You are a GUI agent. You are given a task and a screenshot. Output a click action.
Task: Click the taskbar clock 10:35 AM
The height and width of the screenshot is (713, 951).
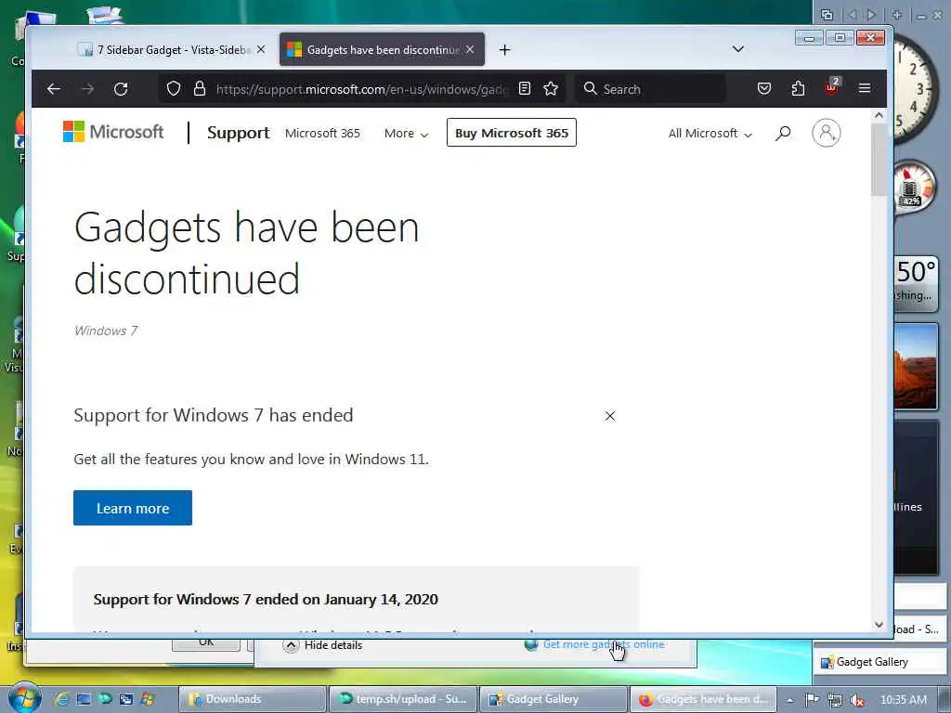pos(903,700)
